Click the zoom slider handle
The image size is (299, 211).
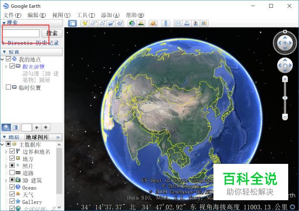[x=285, y=98]
